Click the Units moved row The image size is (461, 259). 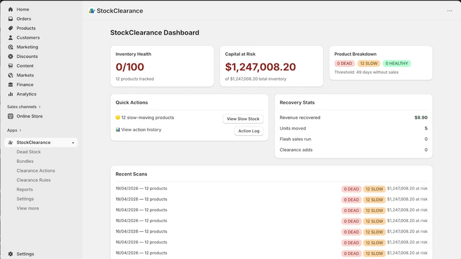[353, 128]
